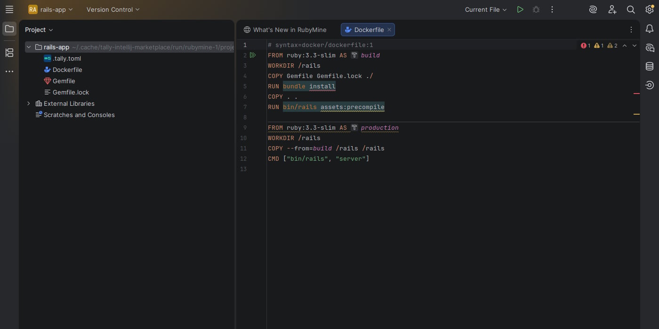
Task: Click the stage hint icon before production
Action: pyautogui.click(x=354, y=128)
